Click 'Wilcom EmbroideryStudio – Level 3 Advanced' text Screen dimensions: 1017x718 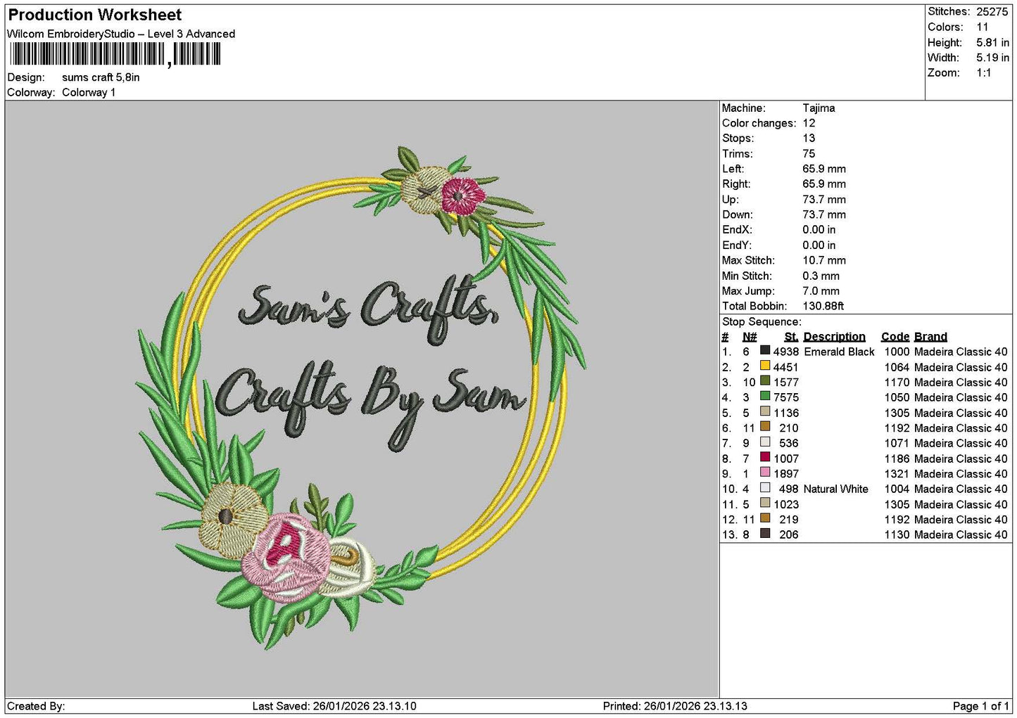pyautogui.click(x=121, y=34)
